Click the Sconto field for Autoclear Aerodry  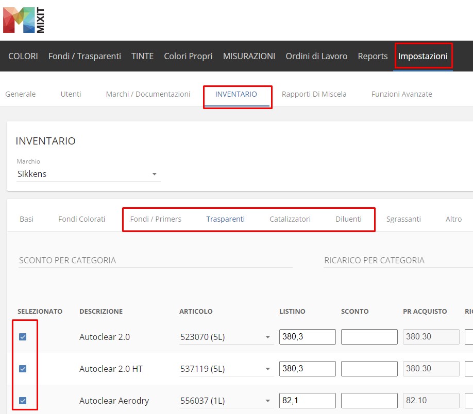tap(369, 401)
